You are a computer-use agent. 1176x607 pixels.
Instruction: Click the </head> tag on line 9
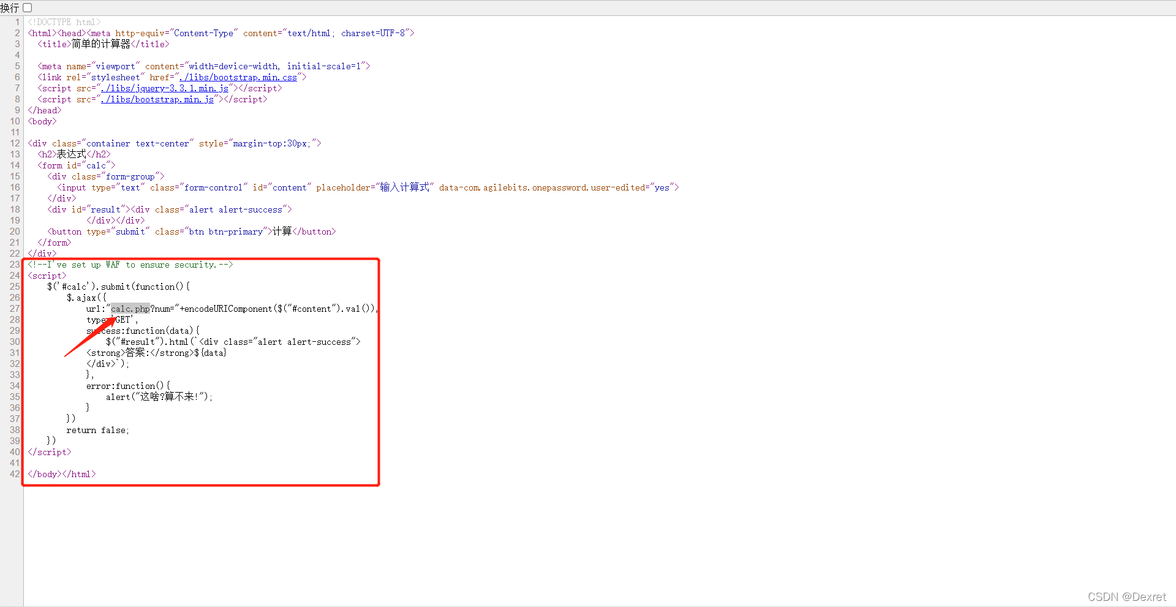tap(45, 110)
